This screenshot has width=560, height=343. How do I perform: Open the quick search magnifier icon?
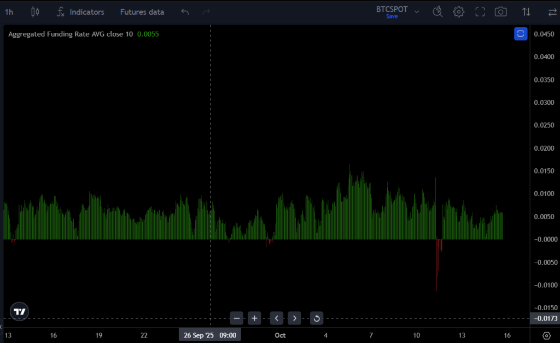(437, 11)
